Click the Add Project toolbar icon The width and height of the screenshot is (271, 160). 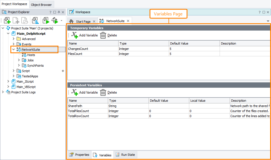7,20
